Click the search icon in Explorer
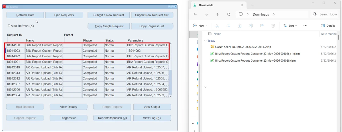 [315, 14]
